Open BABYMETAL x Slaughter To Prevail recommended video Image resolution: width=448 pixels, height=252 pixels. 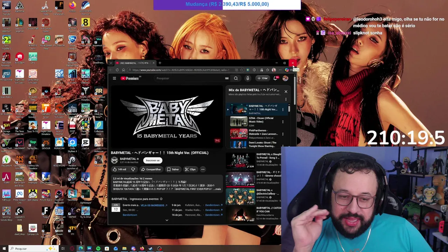(x=253, y=160)
